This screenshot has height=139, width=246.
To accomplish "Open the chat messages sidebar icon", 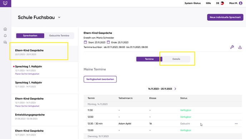I will pyautogui.click(x=5, y=42).
